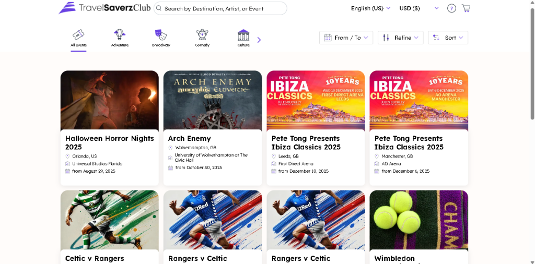The image size is (535, 264).
Task: Click the Ibiza Classics Manchester poster image
Action: coord(418,100)
